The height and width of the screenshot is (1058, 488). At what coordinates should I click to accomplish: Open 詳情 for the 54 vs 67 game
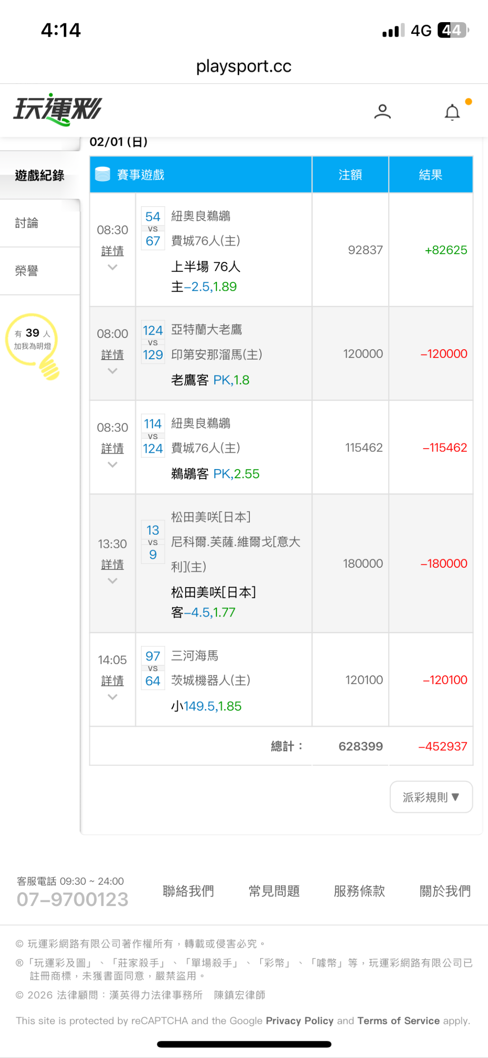coord(113,251)
